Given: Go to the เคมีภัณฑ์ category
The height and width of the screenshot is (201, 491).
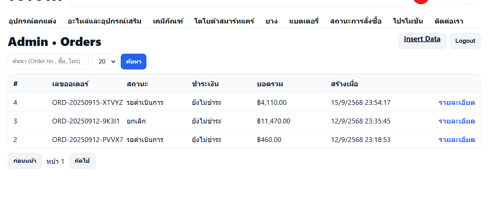Looking at the screenshot, I should [x=168, y=21].
